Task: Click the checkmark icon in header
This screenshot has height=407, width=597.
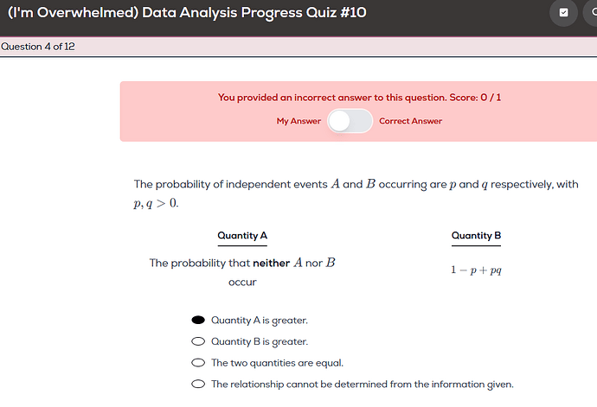Action: click(x=563, y=12)
